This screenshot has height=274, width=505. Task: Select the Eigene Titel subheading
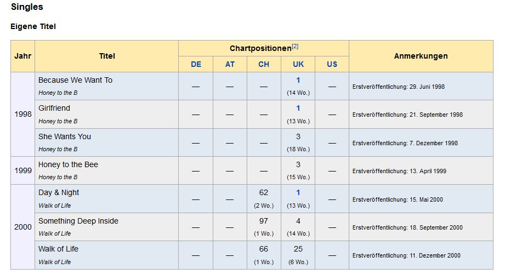pyautogui.click(x=33, y=26)
